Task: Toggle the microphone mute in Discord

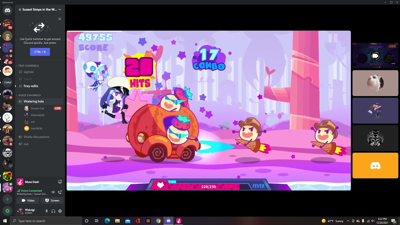Action: click(47, 211)
